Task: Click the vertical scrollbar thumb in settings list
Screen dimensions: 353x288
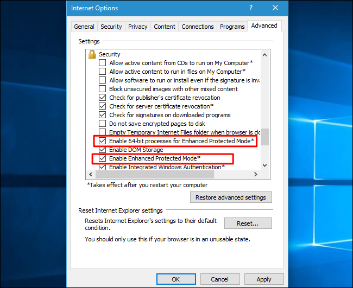Action: (265, 137)
